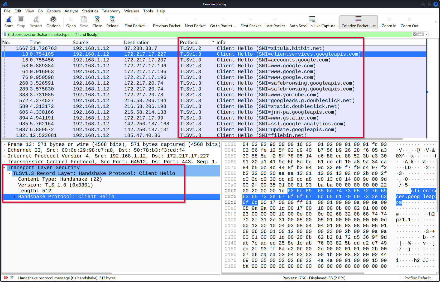
Task: Open Go to Packet tool
Action: pos(223,22)
